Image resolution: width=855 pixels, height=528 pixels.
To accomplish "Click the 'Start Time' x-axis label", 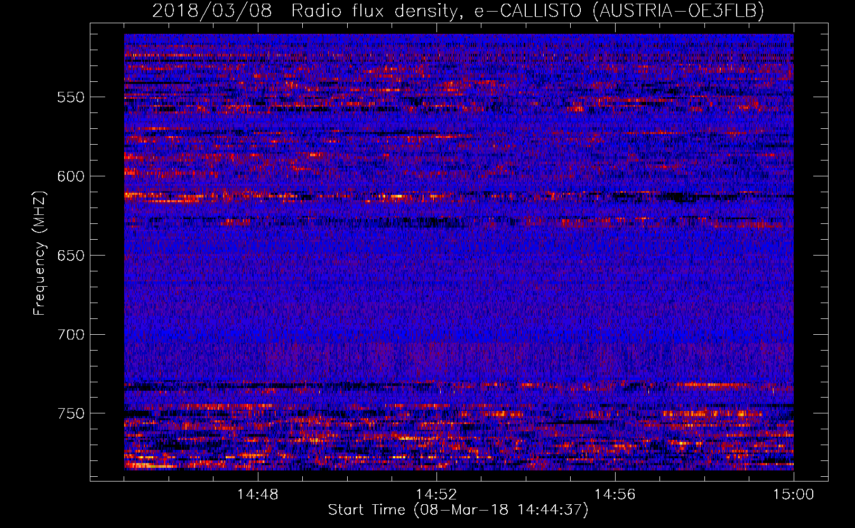I will point(367,510).
